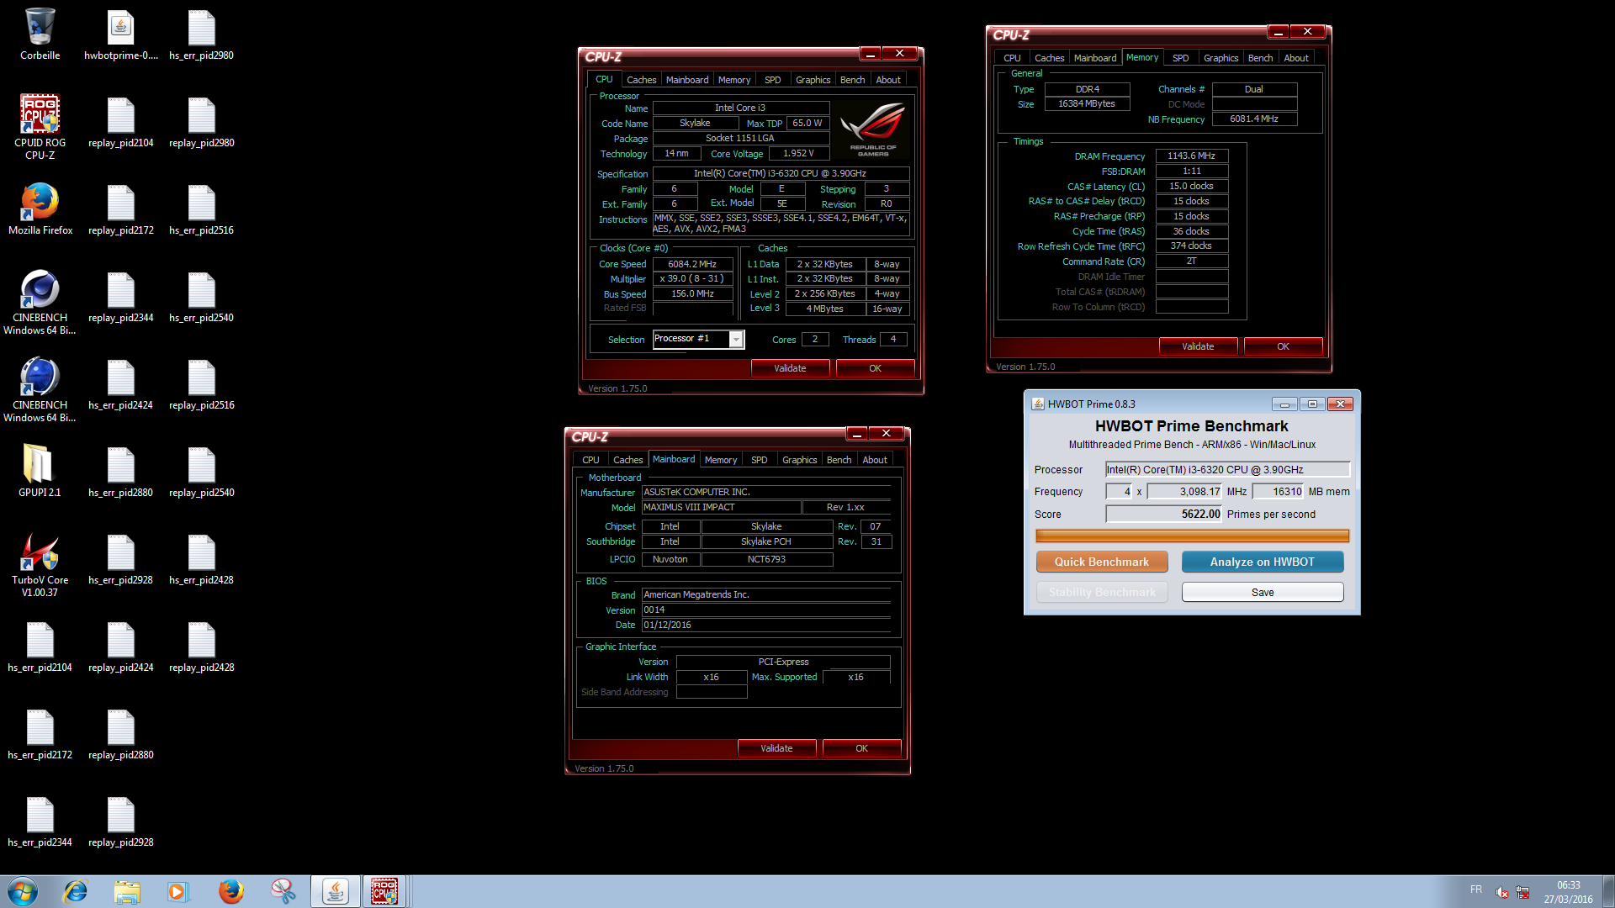1615x908 pixels.
Task: Select replay_pid2172 file icon
Action: 121,210
